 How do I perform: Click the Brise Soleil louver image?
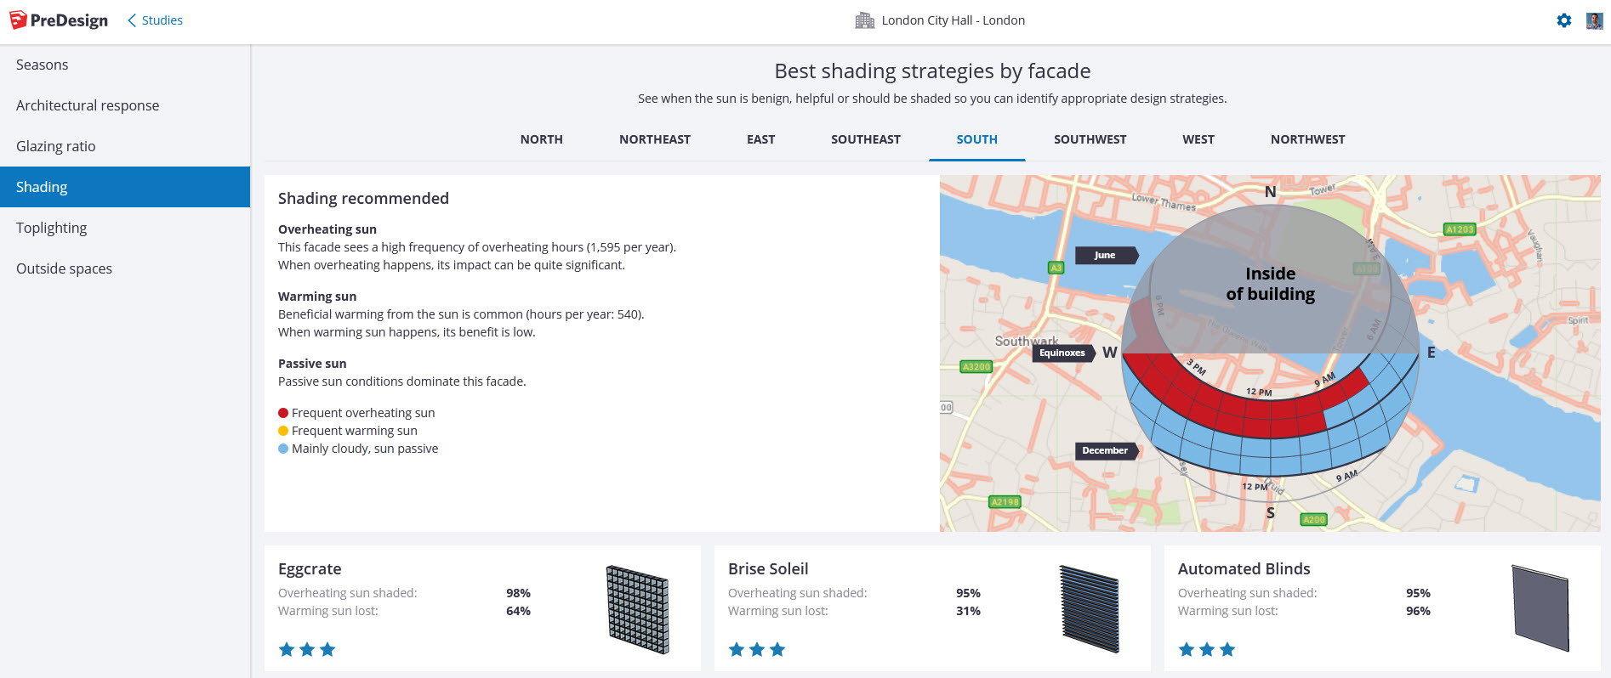pos(1089,609)
